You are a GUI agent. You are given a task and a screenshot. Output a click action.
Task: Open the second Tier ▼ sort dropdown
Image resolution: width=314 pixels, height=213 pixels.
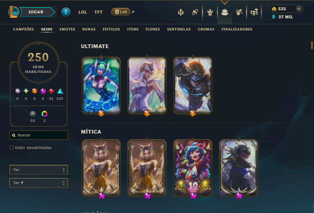pyautogui.click(x=38, y=183)
